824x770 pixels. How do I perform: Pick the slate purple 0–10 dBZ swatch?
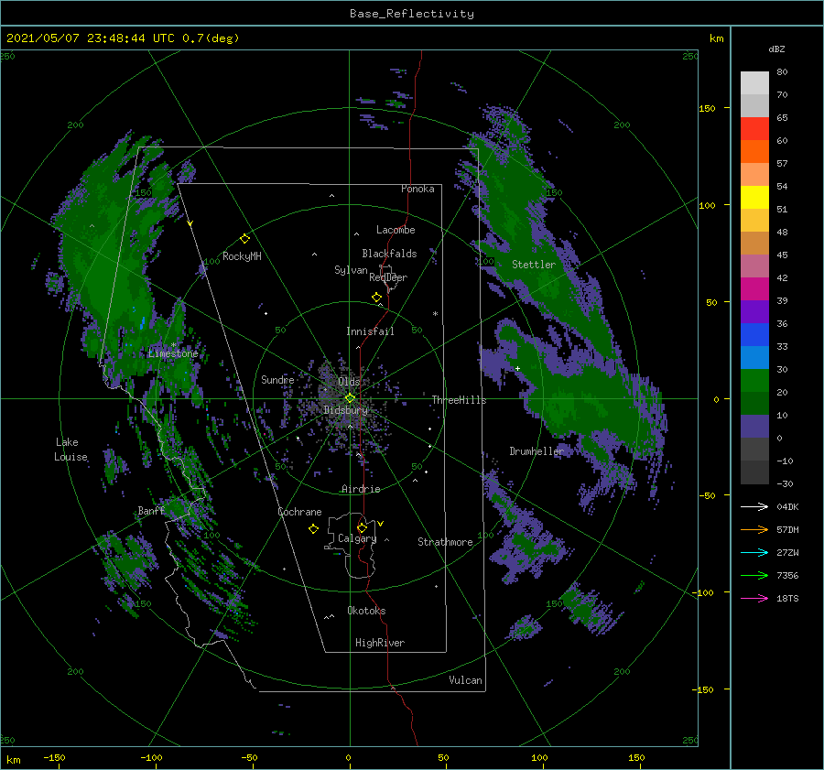[754, 427]
